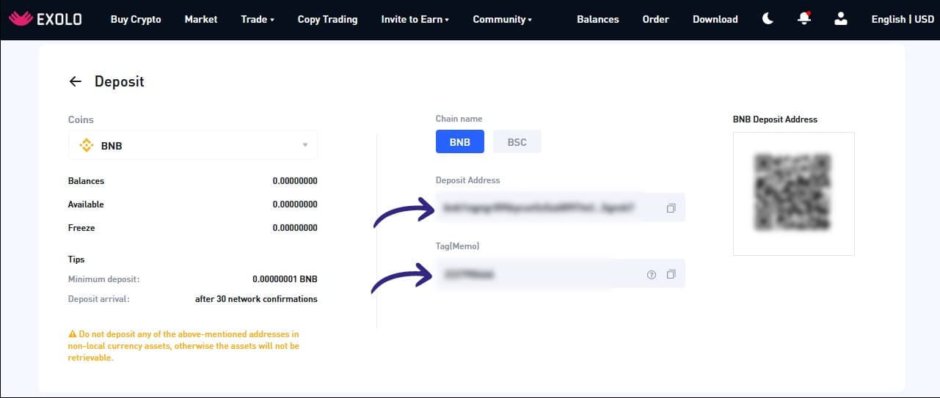Click the Balances amount 0.00000000
The width and height of the screenshot is (940, 398).
click(295, 181)
